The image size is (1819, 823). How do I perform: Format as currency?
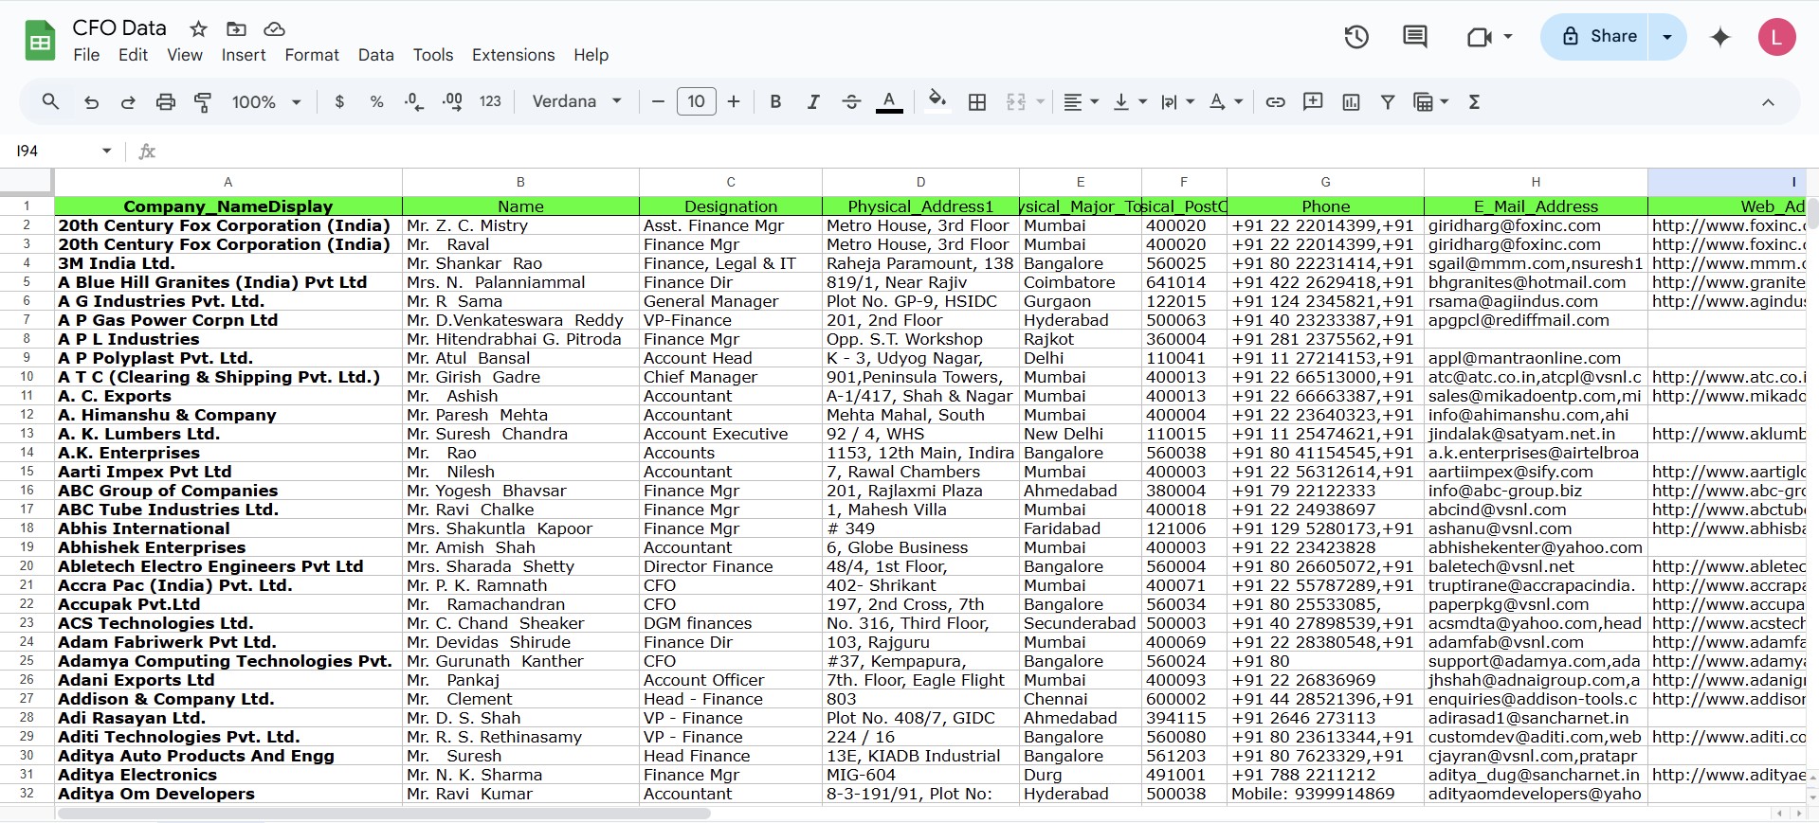(x=339, y=101)
